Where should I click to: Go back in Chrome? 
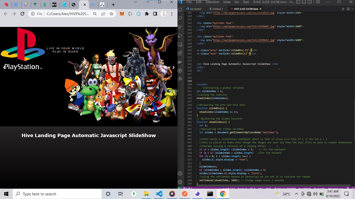click(6, 14)
